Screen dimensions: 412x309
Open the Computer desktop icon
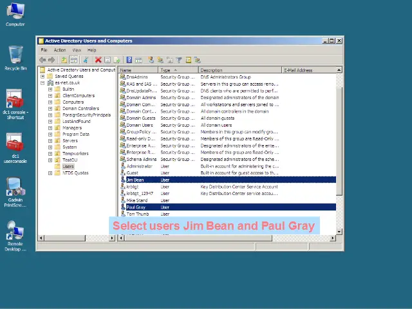(15, 12)
